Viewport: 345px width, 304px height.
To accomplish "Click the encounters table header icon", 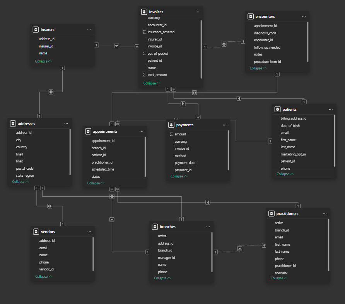I will 251,17.
